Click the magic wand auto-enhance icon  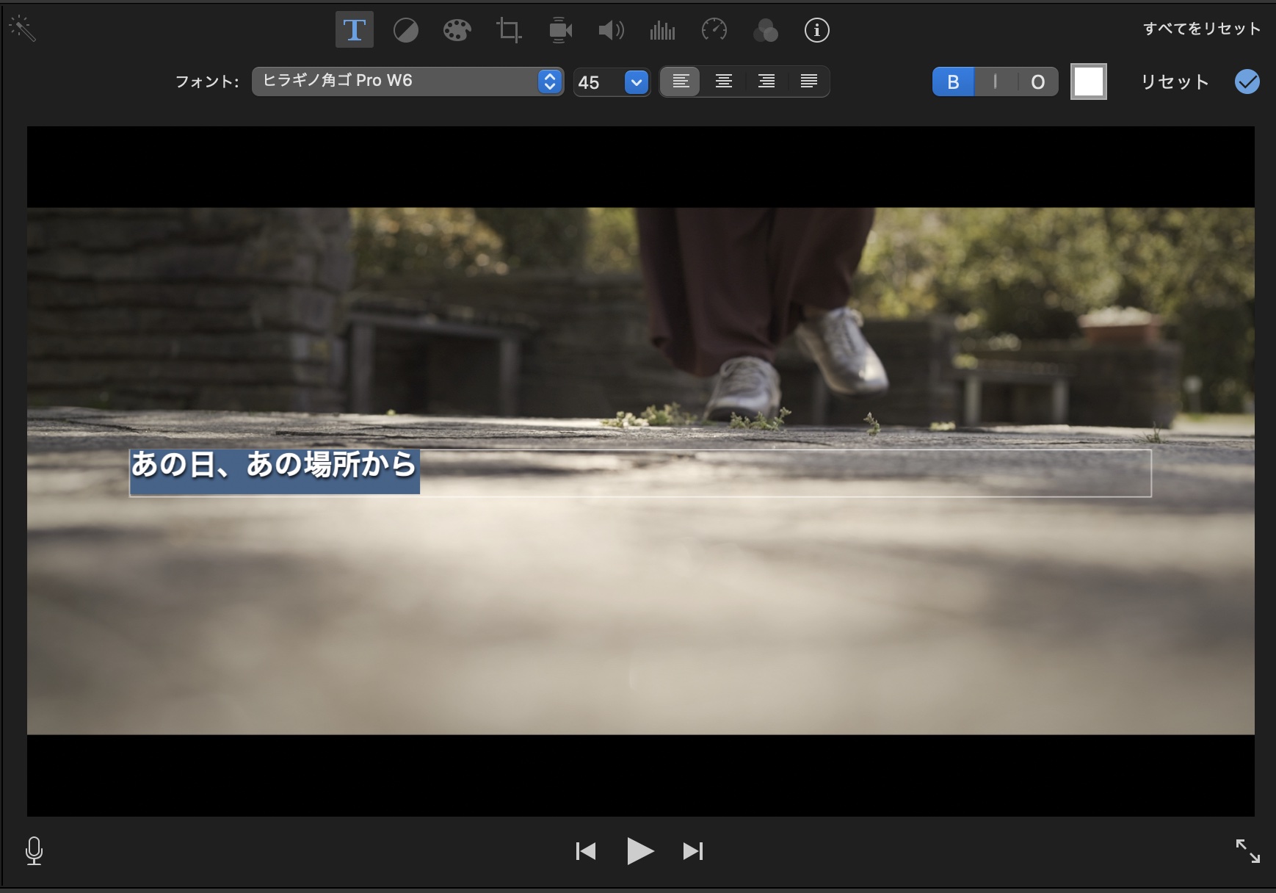tap(22, 29)
